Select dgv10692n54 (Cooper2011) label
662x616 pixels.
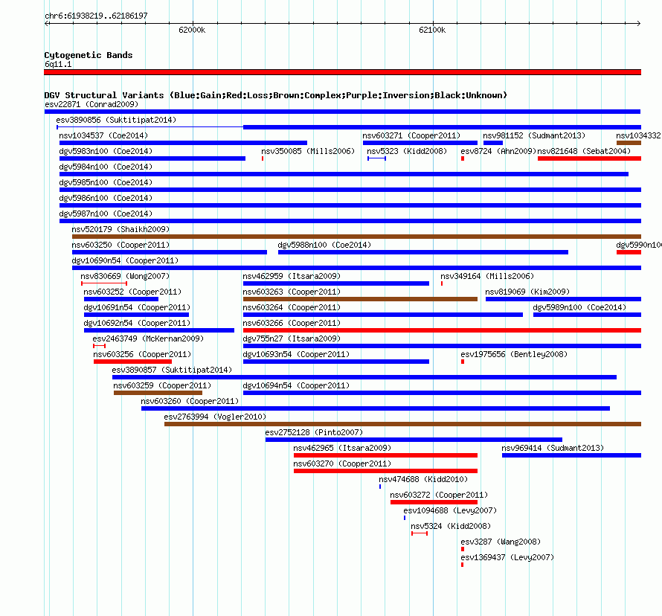point(137,323)
